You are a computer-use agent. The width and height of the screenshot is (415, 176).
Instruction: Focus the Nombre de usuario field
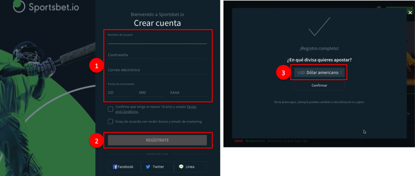(x=157, y=39)
